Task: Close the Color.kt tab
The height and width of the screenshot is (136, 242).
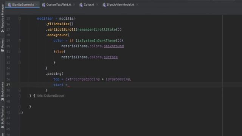Action: [x=97, y=5]
